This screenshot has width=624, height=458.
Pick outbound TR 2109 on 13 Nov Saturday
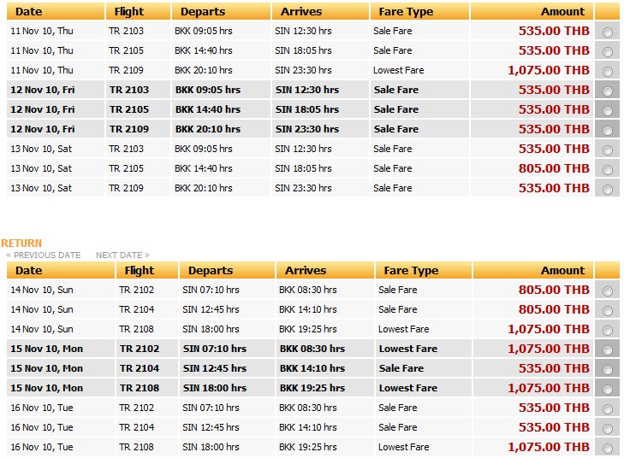[x=608, y=189]
